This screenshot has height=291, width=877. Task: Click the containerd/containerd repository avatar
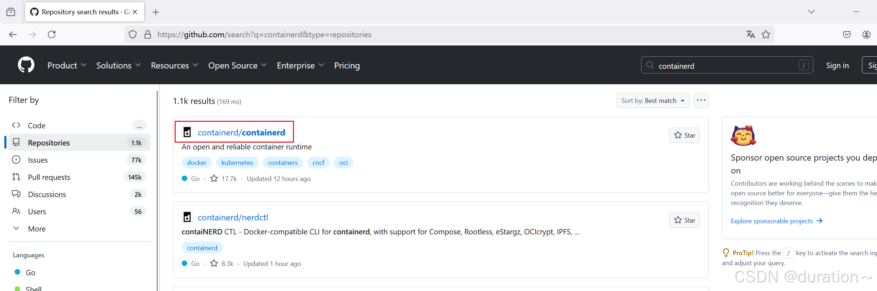coord(187,132)
